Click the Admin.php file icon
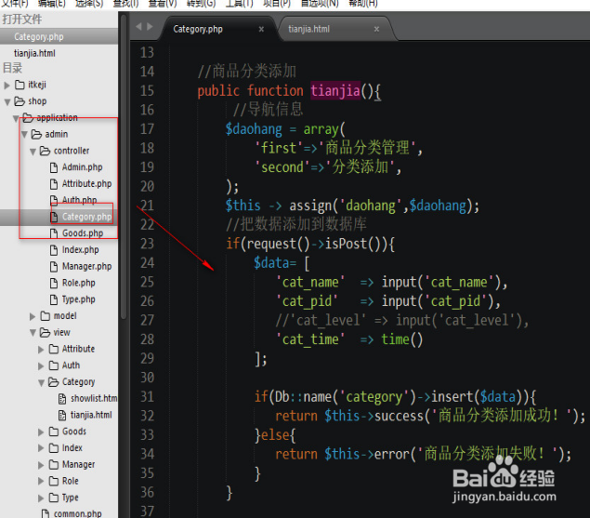Viewport: 590px width, 518px height. coord(54,167)
